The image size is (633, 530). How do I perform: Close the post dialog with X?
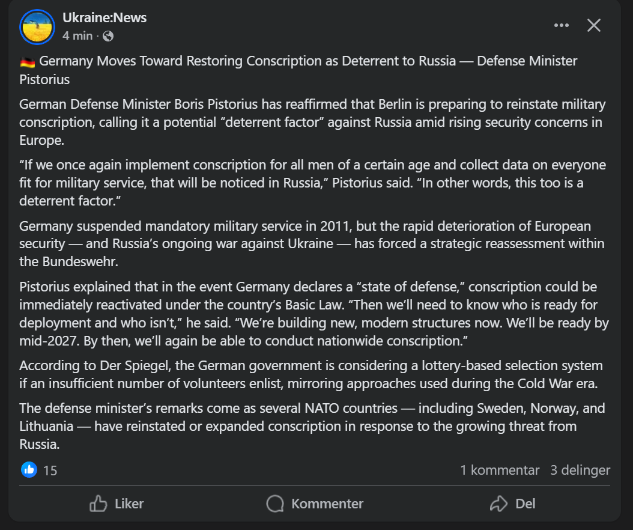[x=593, y=25]
